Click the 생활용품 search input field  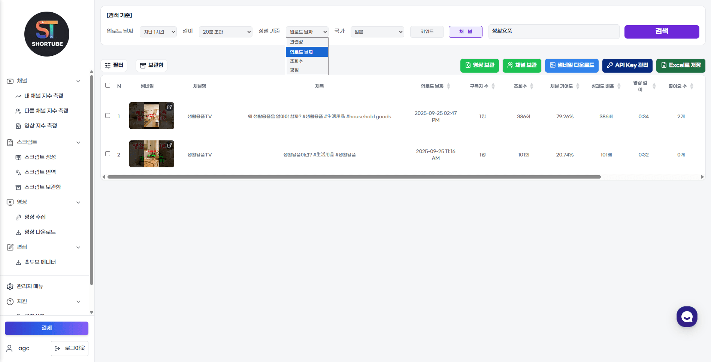[x=553, y=31]
